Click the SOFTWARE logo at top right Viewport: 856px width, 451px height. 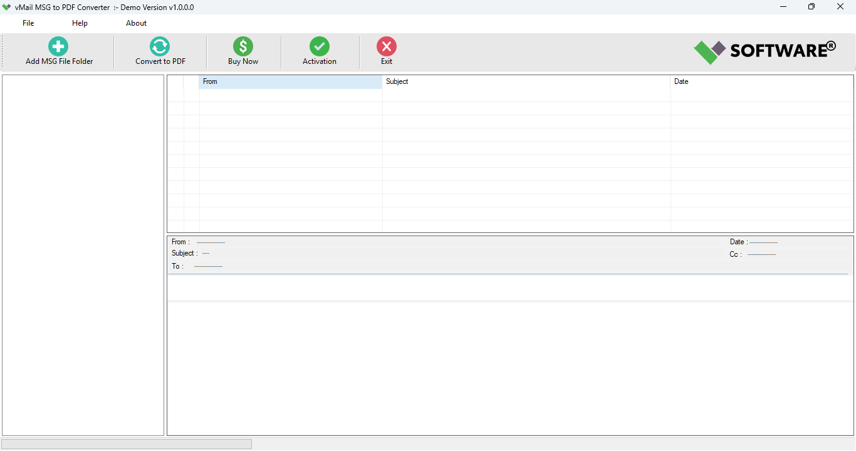point(765,51)
